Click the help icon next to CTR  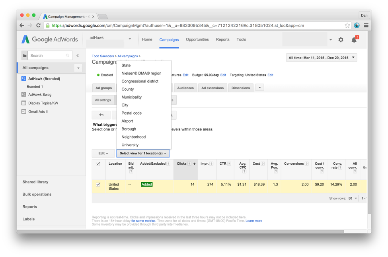click(229, 164)
